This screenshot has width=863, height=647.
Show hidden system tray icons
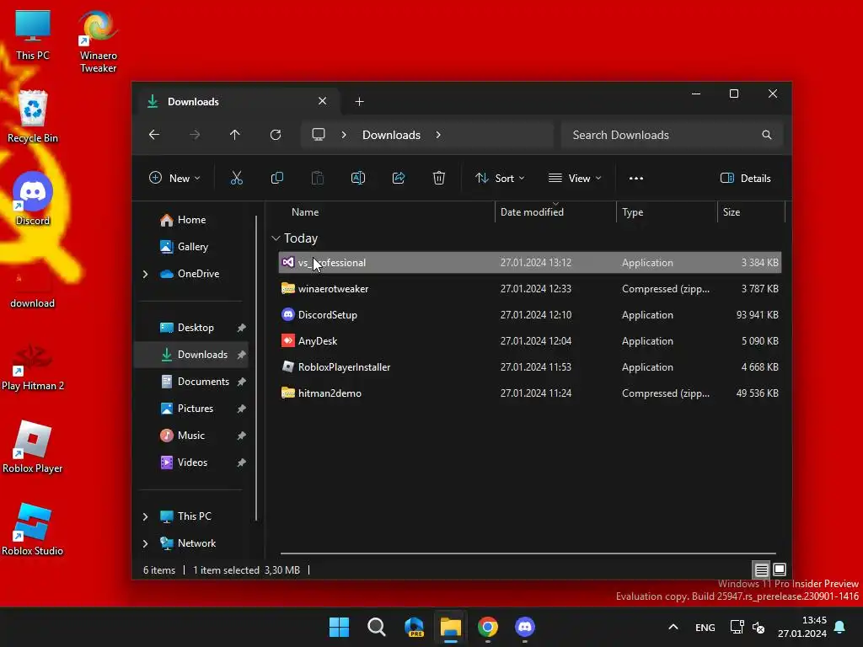pyautogui.click(x=673, y=627)
